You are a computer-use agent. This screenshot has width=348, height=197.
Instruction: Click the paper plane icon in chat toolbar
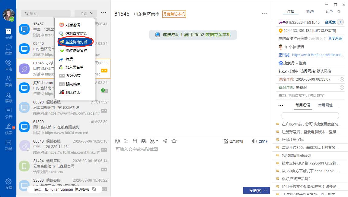click(x=165, y=141)
